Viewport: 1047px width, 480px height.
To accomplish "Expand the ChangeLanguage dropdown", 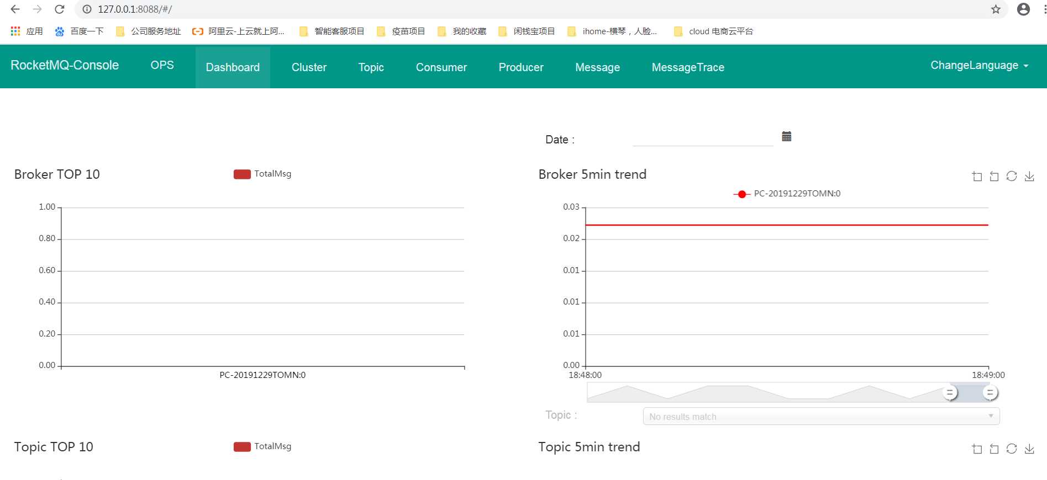I will coord(979,65).
